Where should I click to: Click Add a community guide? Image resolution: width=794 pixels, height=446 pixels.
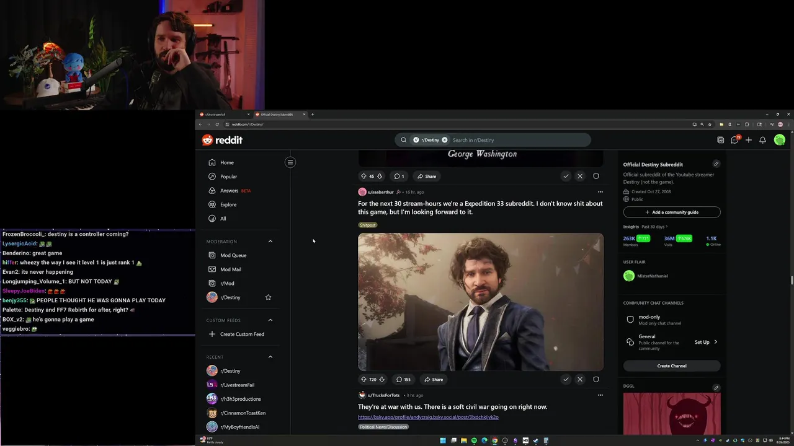[x=672, y=212]
